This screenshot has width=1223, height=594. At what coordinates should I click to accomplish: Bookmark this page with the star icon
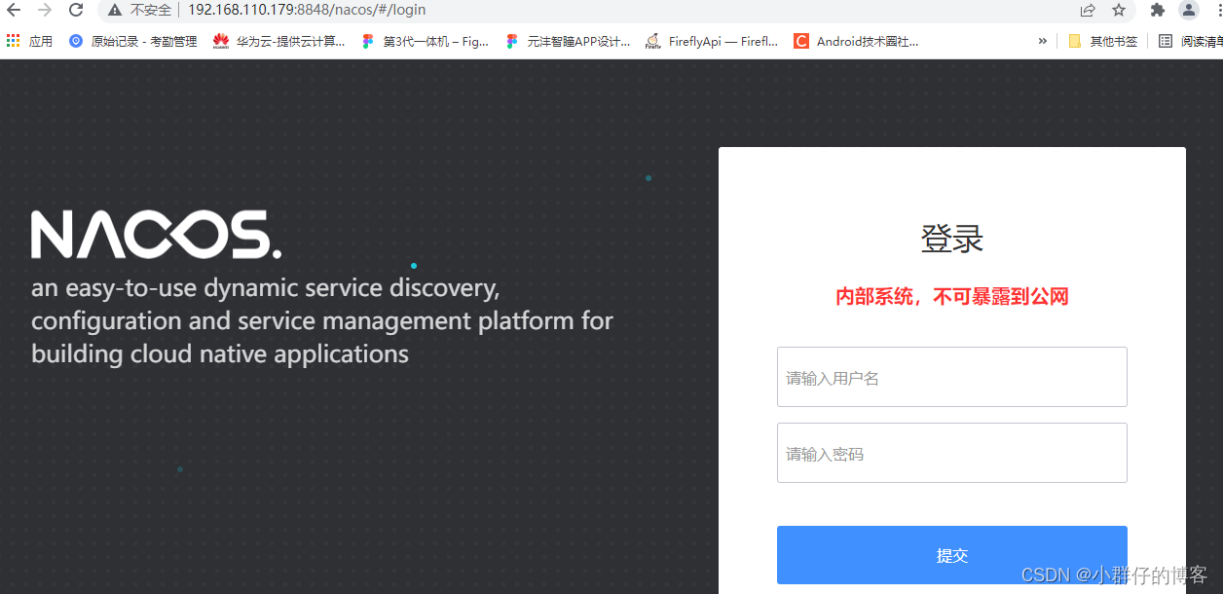point(1119,10)
